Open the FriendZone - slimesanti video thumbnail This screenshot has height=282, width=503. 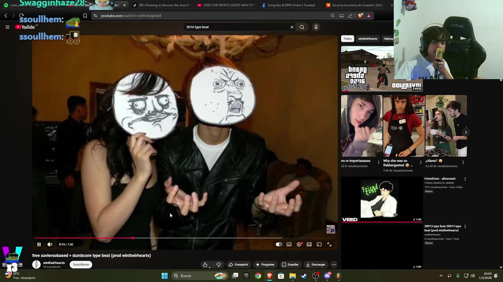pos(381,199)
